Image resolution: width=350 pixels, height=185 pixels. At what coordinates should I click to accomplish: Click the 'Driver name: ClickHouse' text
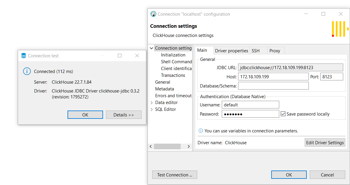[222, 143]
